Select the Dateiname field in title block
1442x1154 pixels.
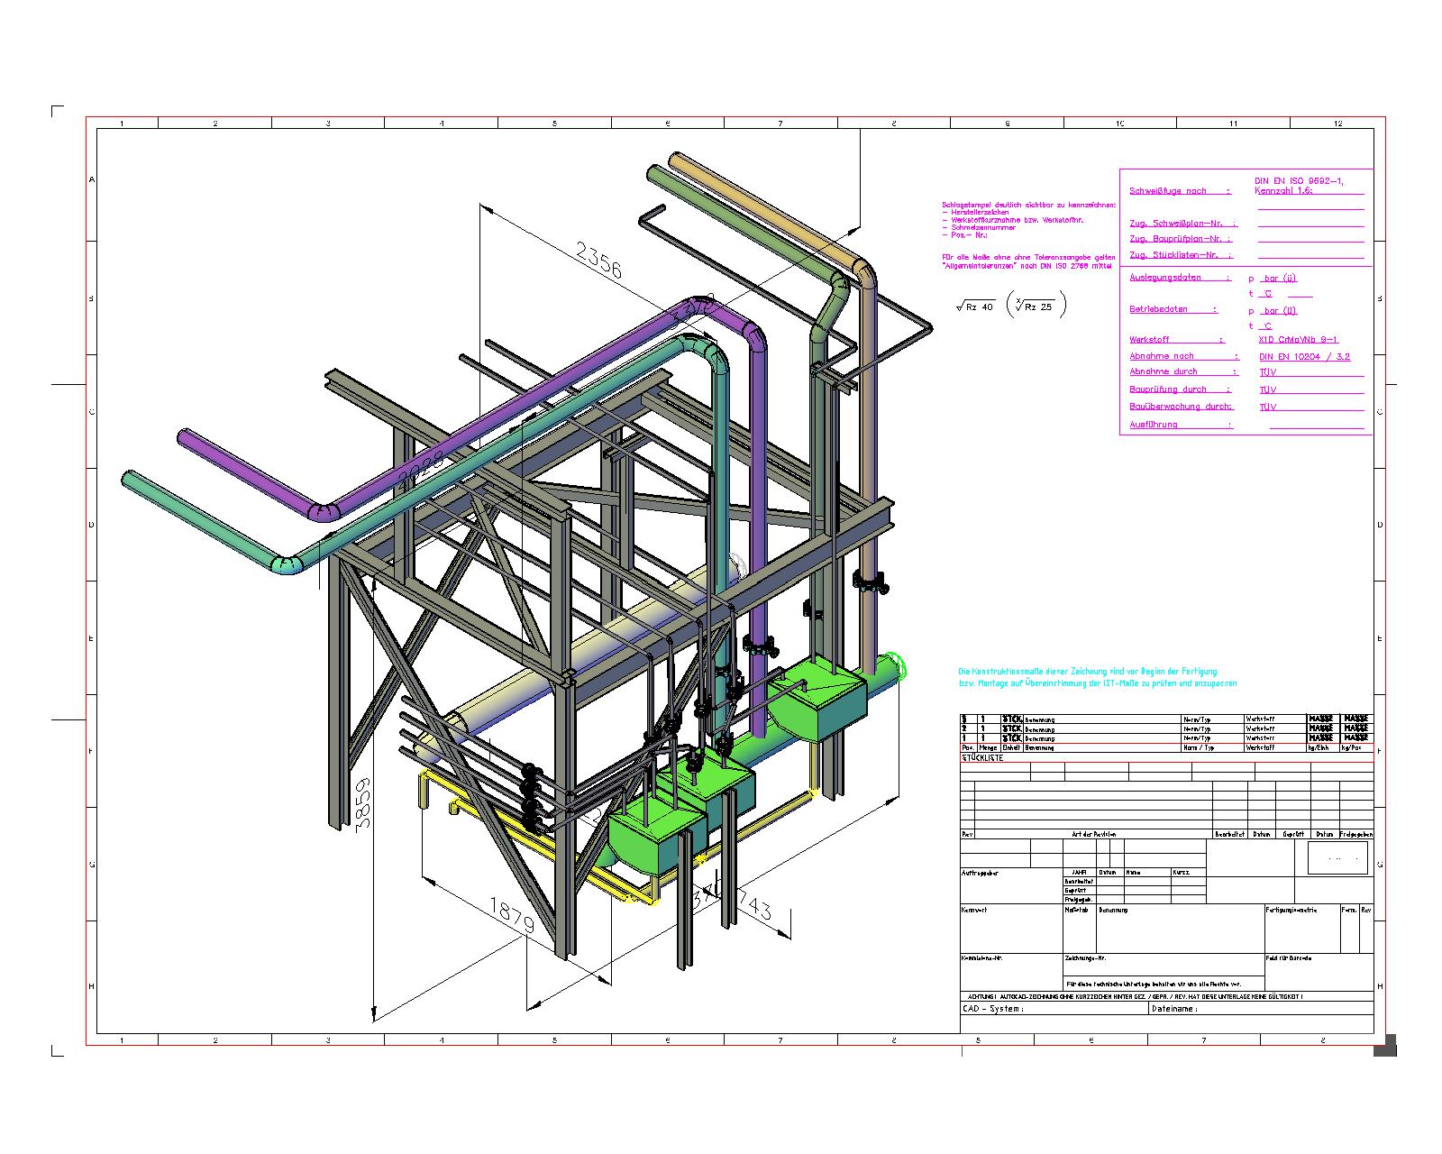[1174, 1010]
